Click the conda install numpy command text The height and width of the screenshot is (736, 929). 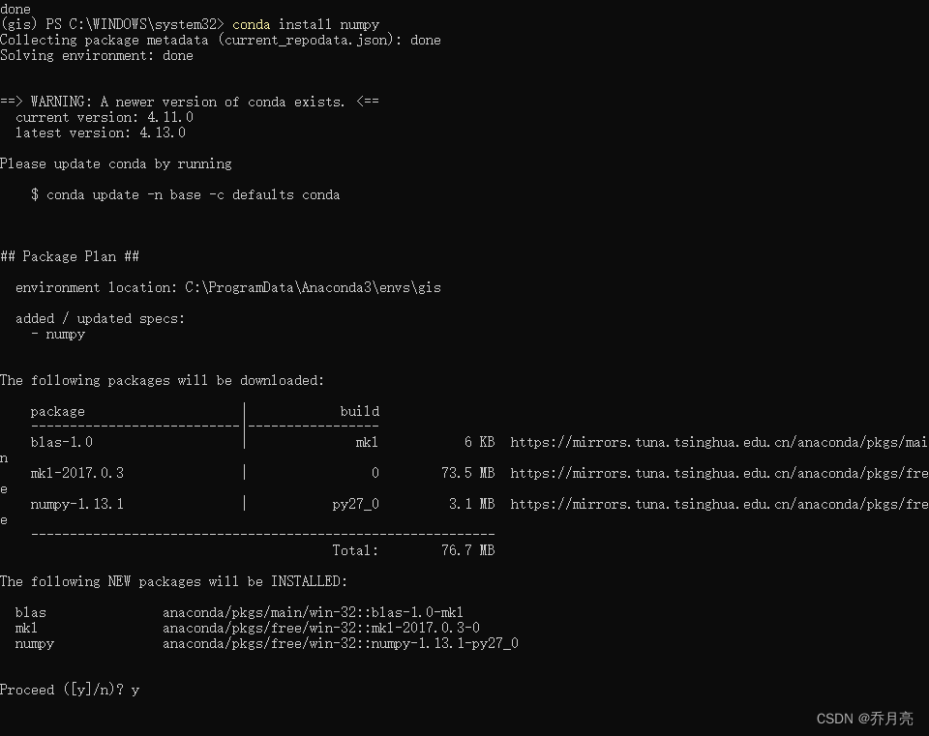(307, 23)
